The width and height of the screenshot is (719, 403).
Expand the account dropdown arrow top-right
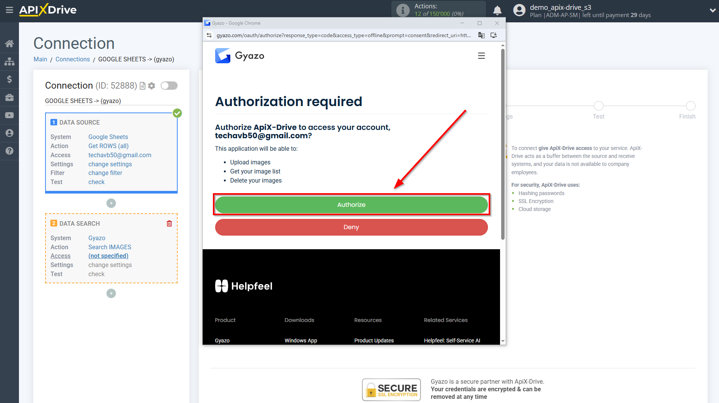click(x=712, y=10)
